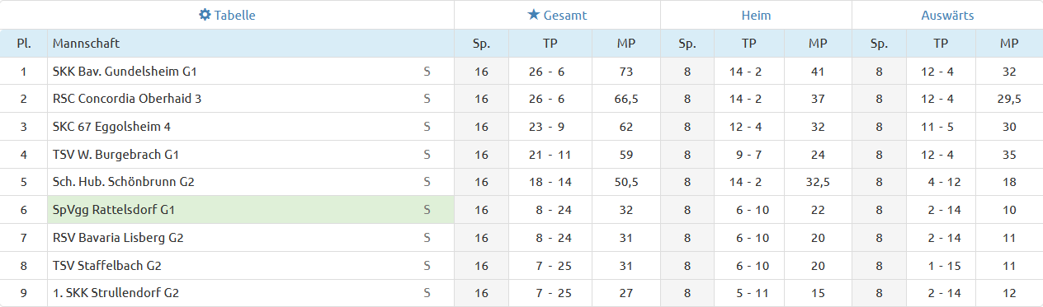Open RSC Concordia Oberhaid 3 row
The height and width of the screenshot is (307, 1043).
point(127,99)
